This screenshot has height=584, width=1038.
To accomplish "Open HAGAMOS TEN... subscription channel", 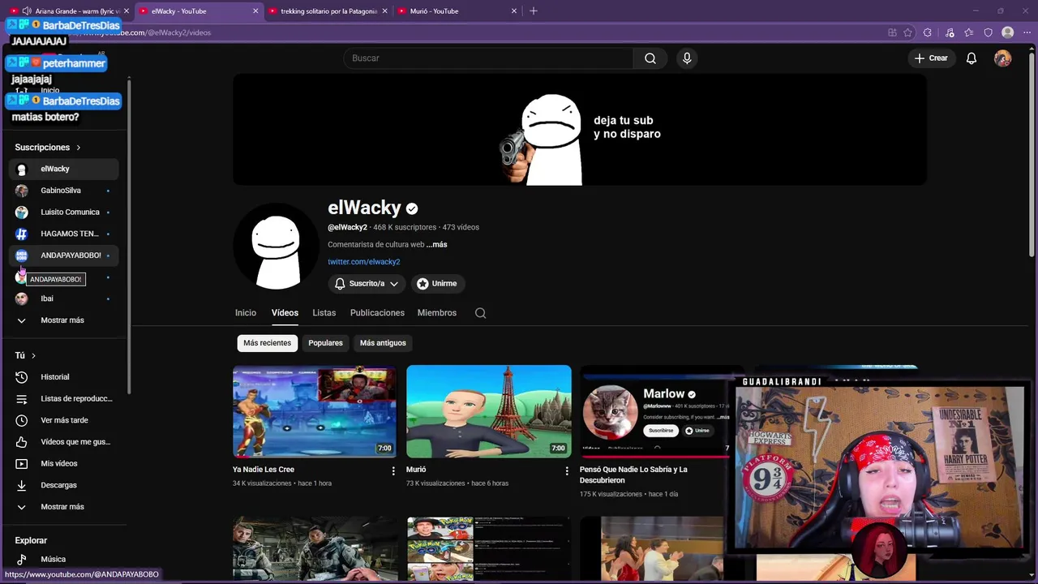I will [65, 234].
